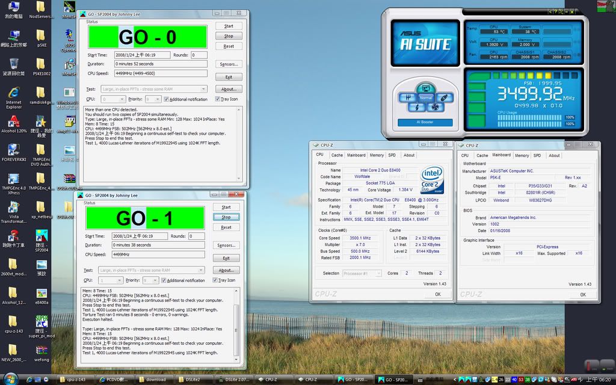Click the Windows Start orb
Image resolution: width=616 pixels, height=385 pixels.
click(11, 379)
